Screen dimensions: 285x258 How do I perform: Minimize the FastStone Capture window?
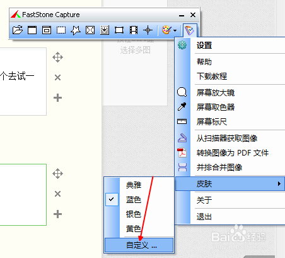182,15
